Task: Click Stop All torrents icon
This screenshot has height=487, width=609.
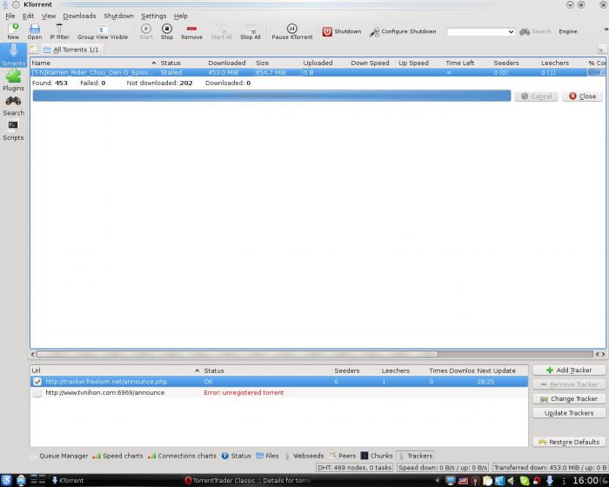Action: [x=251, y=31]
